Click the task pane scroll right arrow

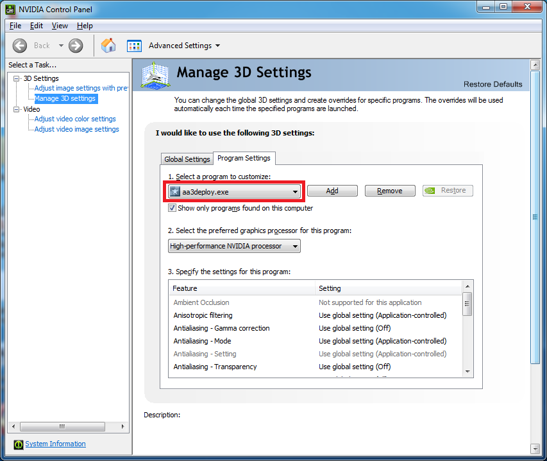(122, 426)
